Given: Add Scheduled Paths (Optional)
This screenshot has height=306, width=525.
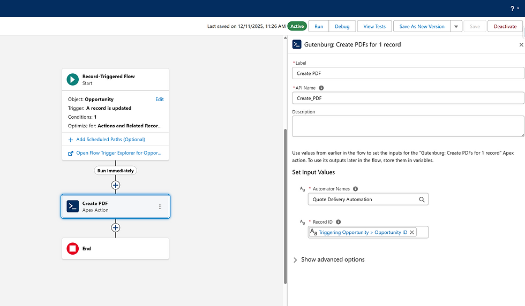Looking at the screenshot, I should click(110, 140).
